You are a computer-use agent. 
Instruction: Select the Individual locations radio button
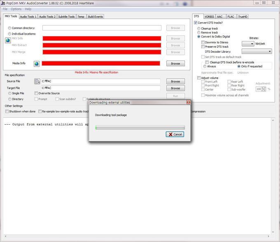pyautogui.click(x=9, y=34)
